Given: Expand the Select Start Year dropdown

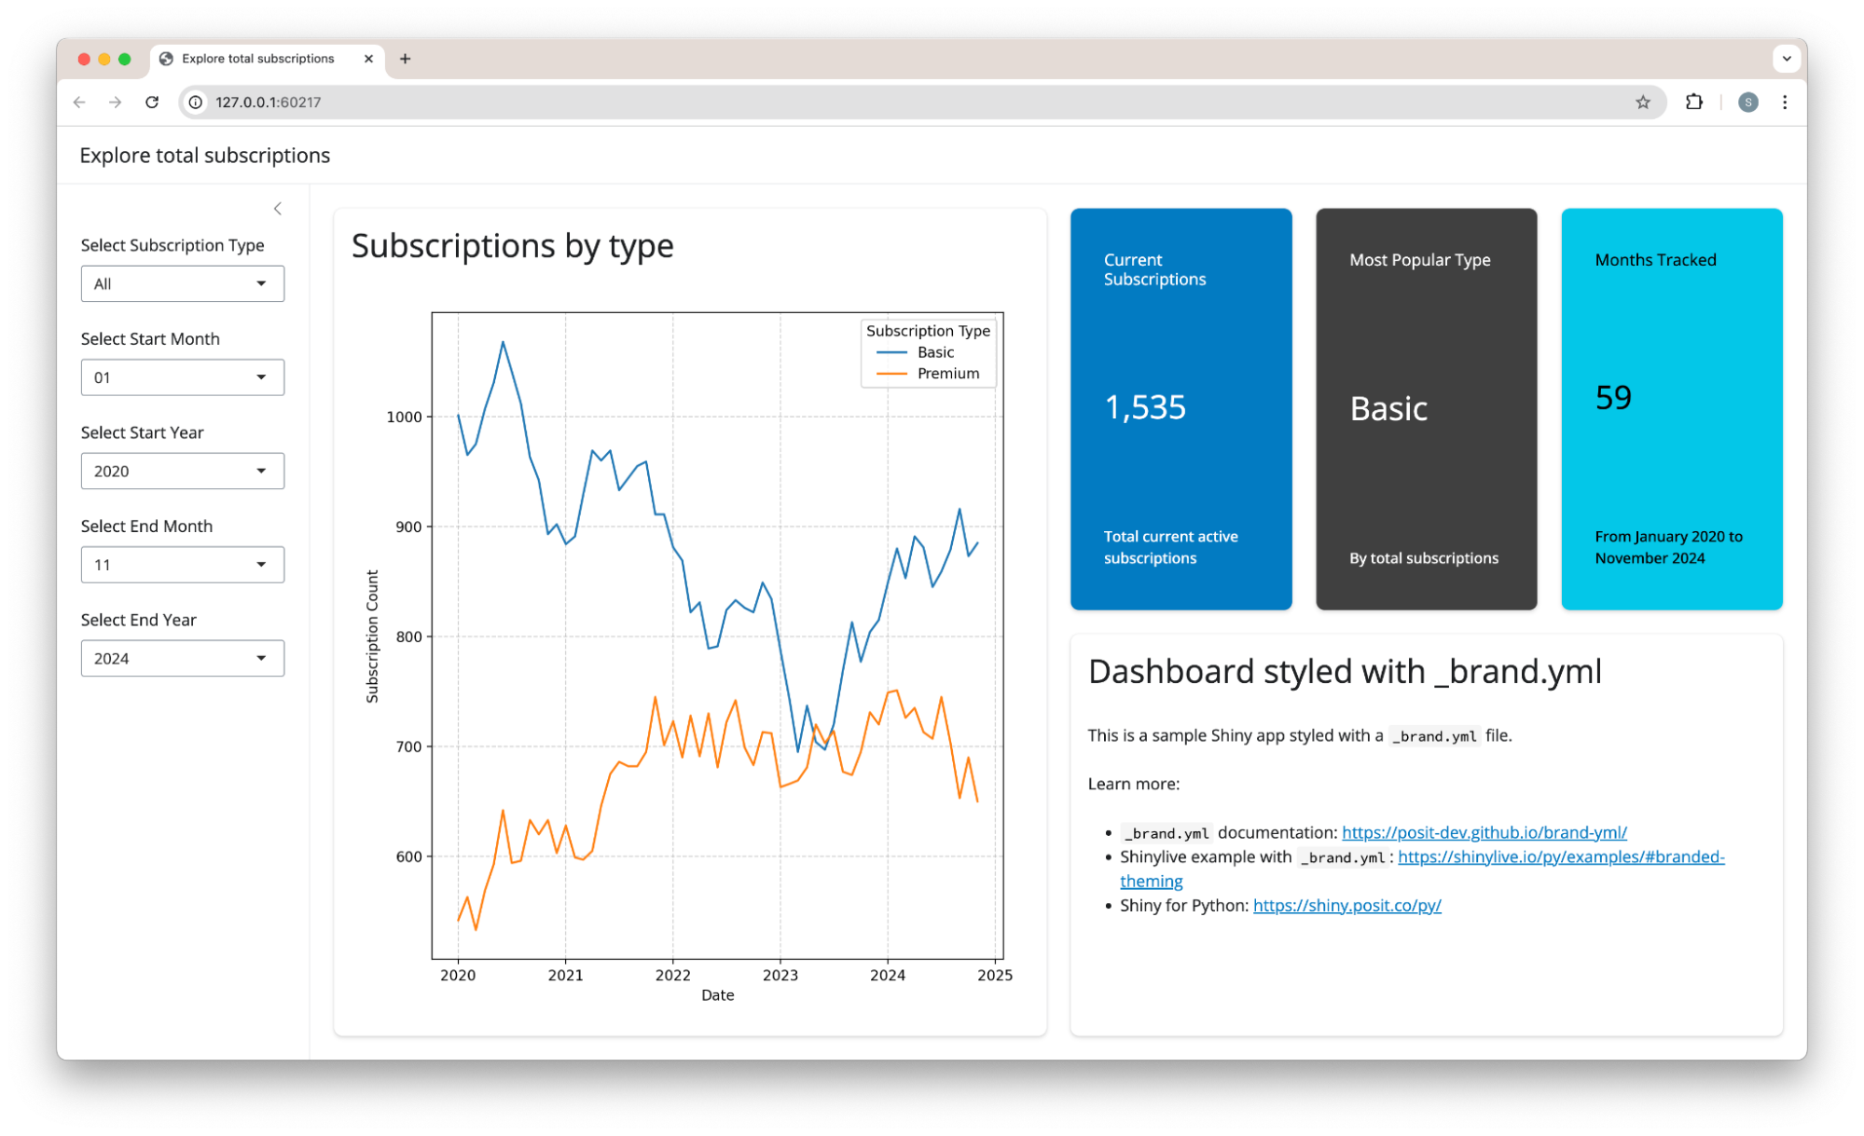Looking at the screenshot, I should (x=182, y=472).
